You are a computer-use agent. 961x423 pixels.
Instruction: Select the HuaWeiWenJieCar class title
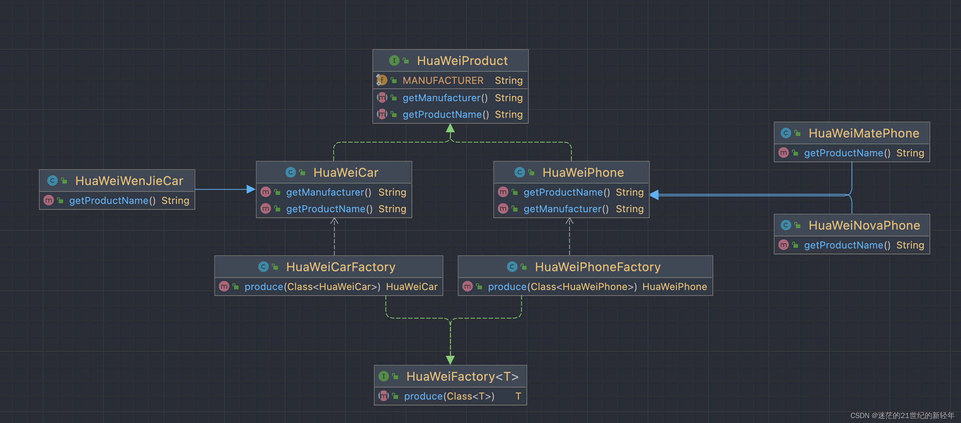pyautogui.click(x=129, y=181)
